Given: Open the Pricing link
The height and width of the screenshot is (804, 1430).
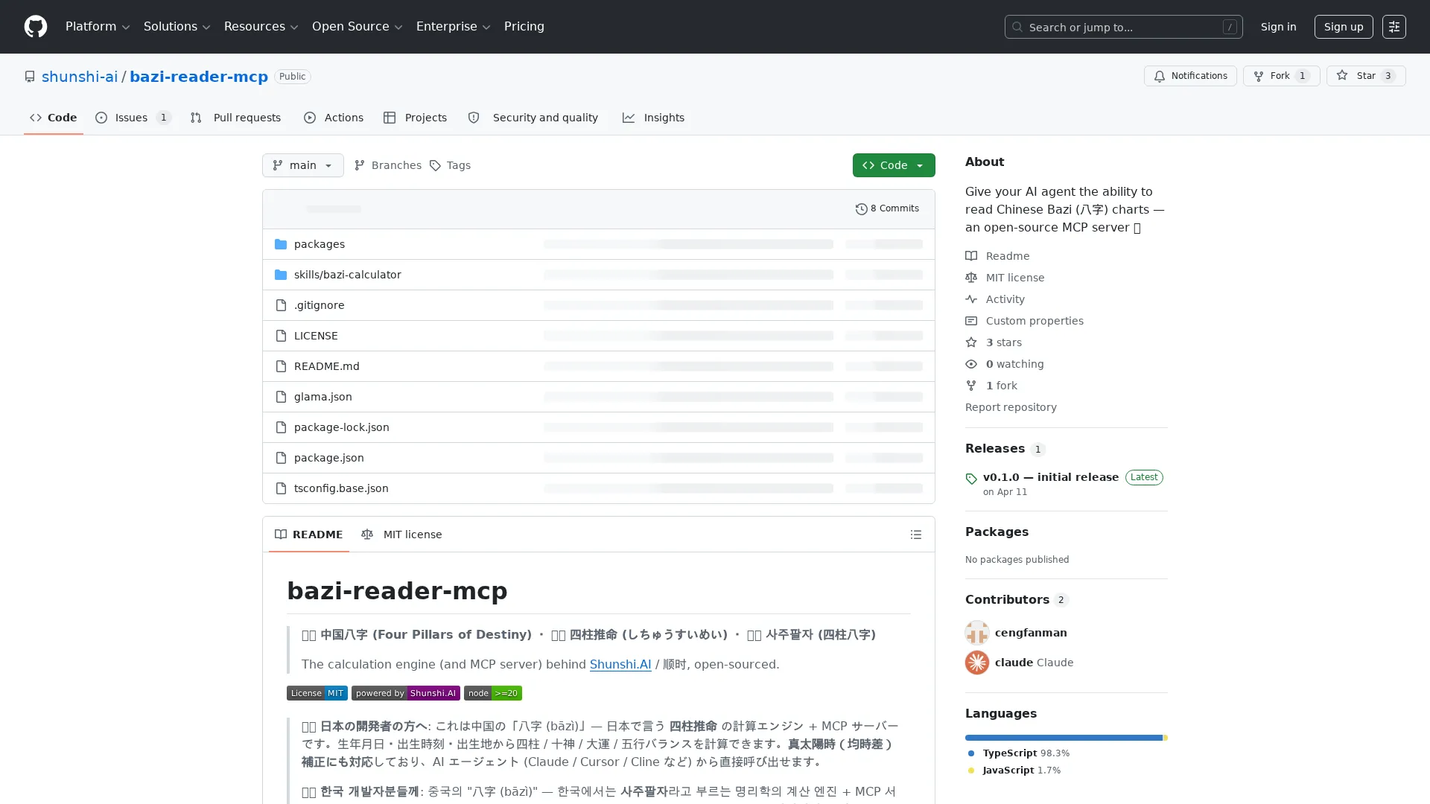Looking at the screenshot, I should (x=524, y=27).
